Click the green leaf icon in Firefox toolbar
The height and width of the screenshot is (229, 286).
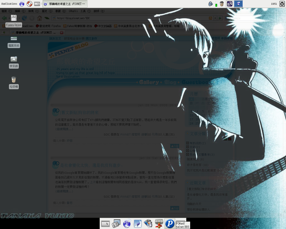47,18
